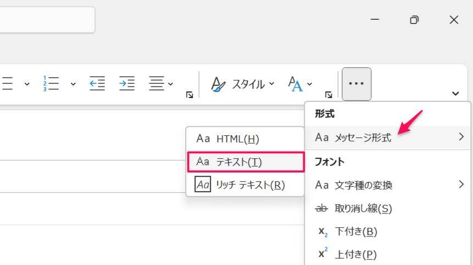The height and width of the screenshot is (265, 473).
Task: Open the numbered list dropdown arrow
Action: click(73, 84)
